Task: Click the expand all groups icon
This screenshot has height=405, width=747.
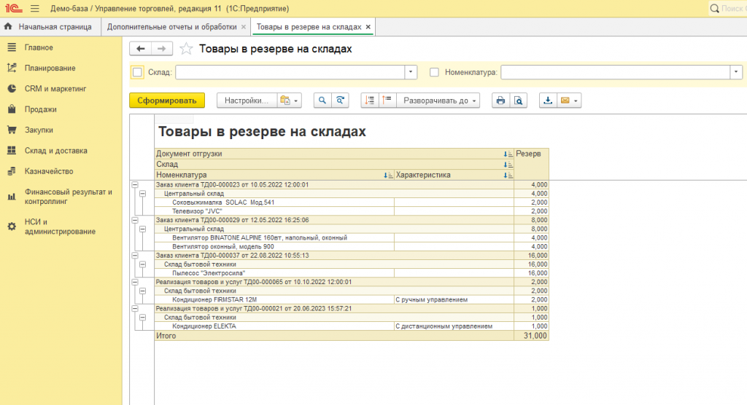Action: click(x=387, y=101)
